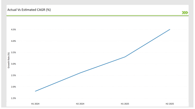Viewport: 195px width, 109px height.
Task: Click the chart title 'Actual Vs Estimated CAGR (%)'
Action: tap(29, 10)
